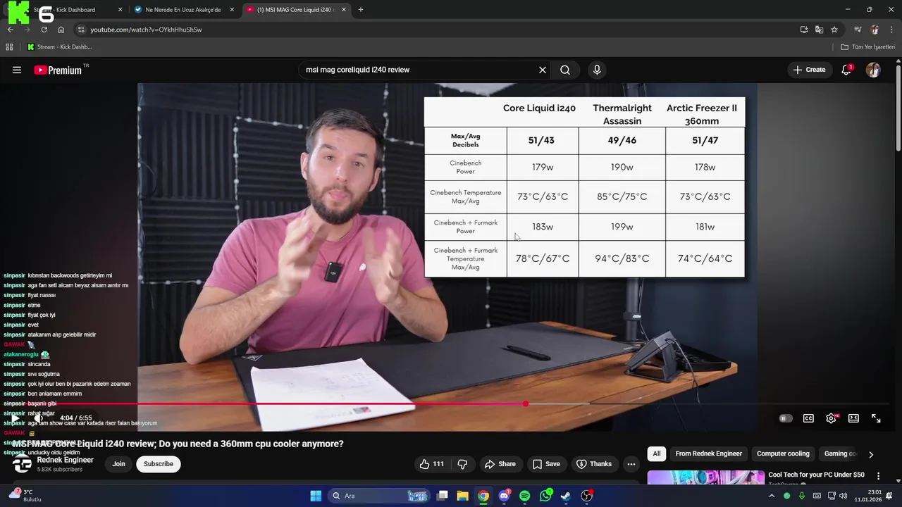Viewport: 902px width, 507px height.
Task: Open clock and date 23:01
Action: click(868, 496)
